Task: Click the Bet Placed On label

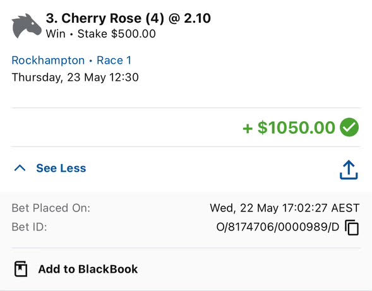Action: tap(51, 208)
